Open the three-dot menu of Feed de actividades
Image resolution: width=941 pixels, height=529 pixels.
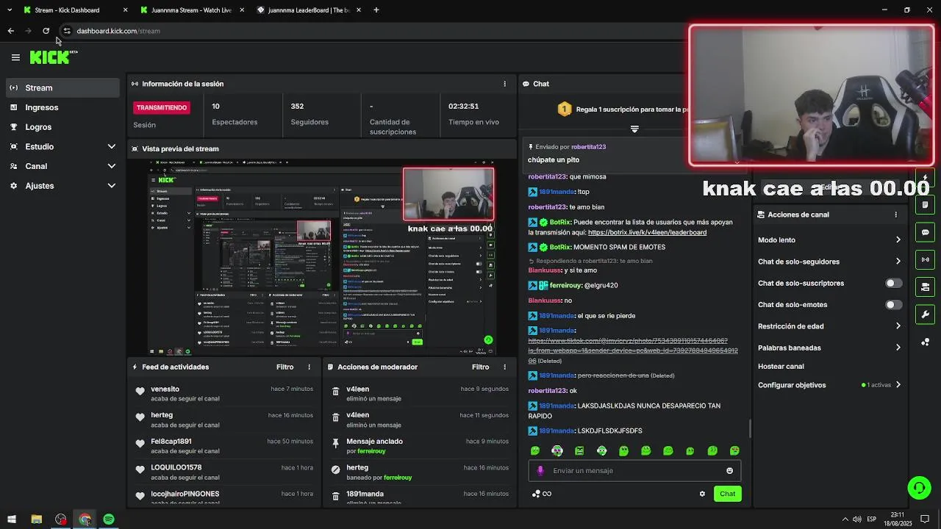309,367
